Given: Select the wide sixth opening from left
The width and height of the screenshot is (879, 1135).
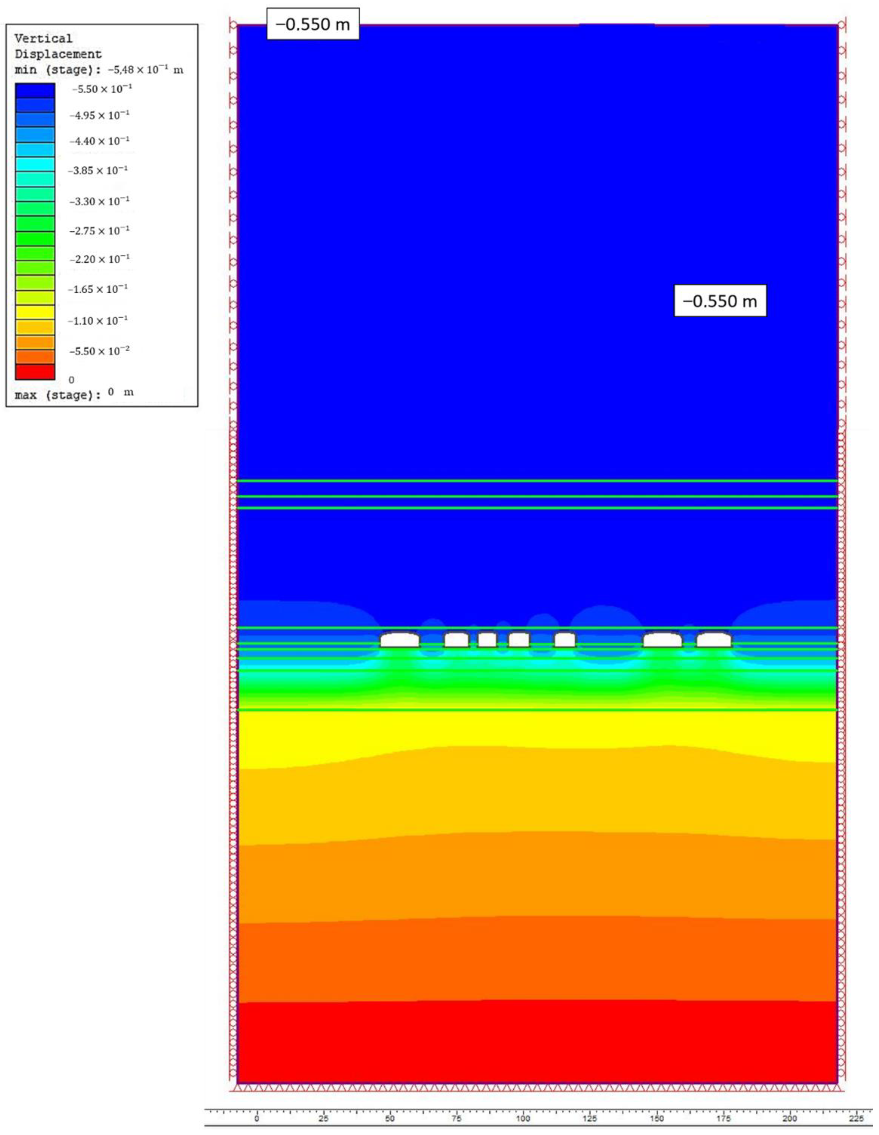Looking at the screenshot, I should tap(662, 639).
